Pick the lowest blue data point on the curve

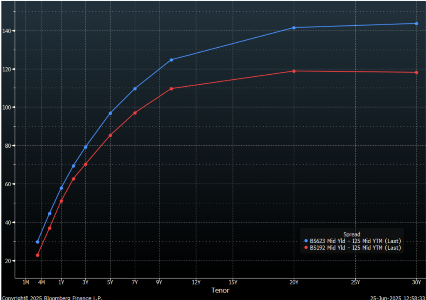(x=37, y=242)
